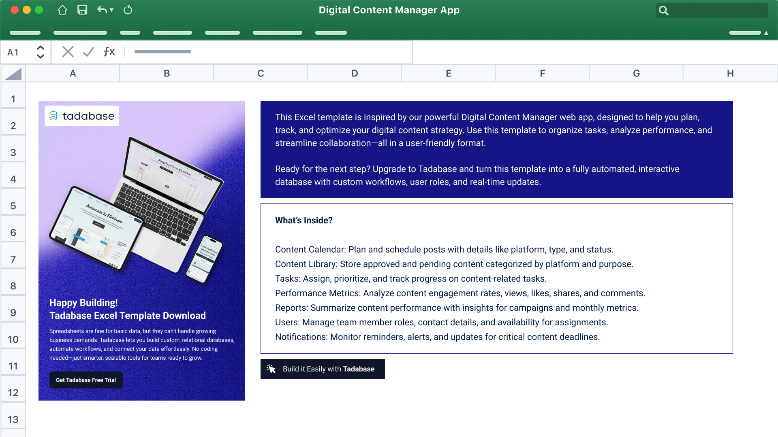Click the Redo circular arrow icon
This screenshot has width=778, height=437.
tap(128, 10)
